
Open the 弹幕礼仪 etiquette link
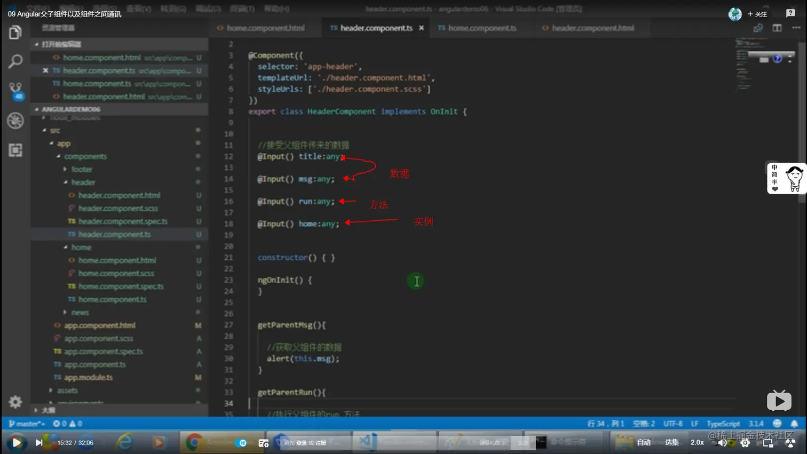click(492, 442)
